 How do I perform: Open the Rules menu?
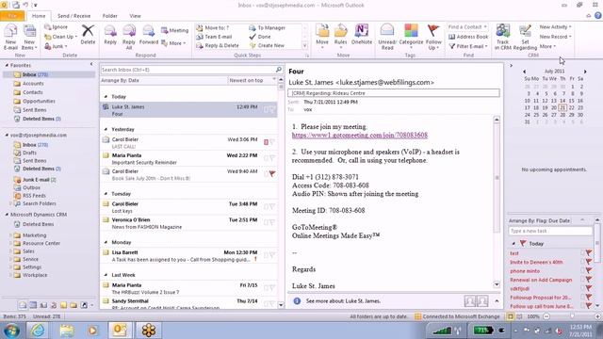pyautogui.click(x=340, y=37)
